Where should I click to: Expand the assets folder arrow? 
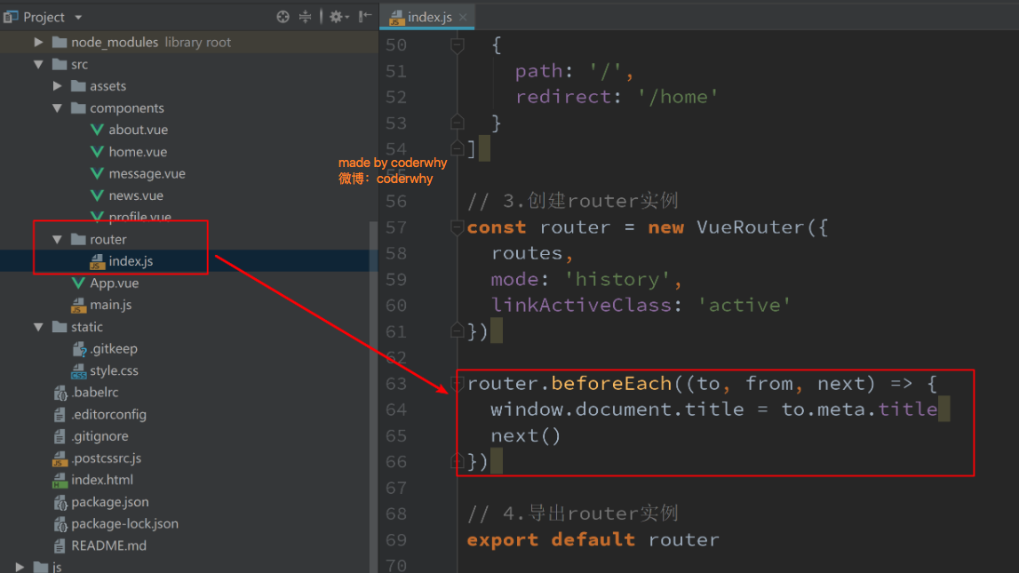[x=57, y=86]
